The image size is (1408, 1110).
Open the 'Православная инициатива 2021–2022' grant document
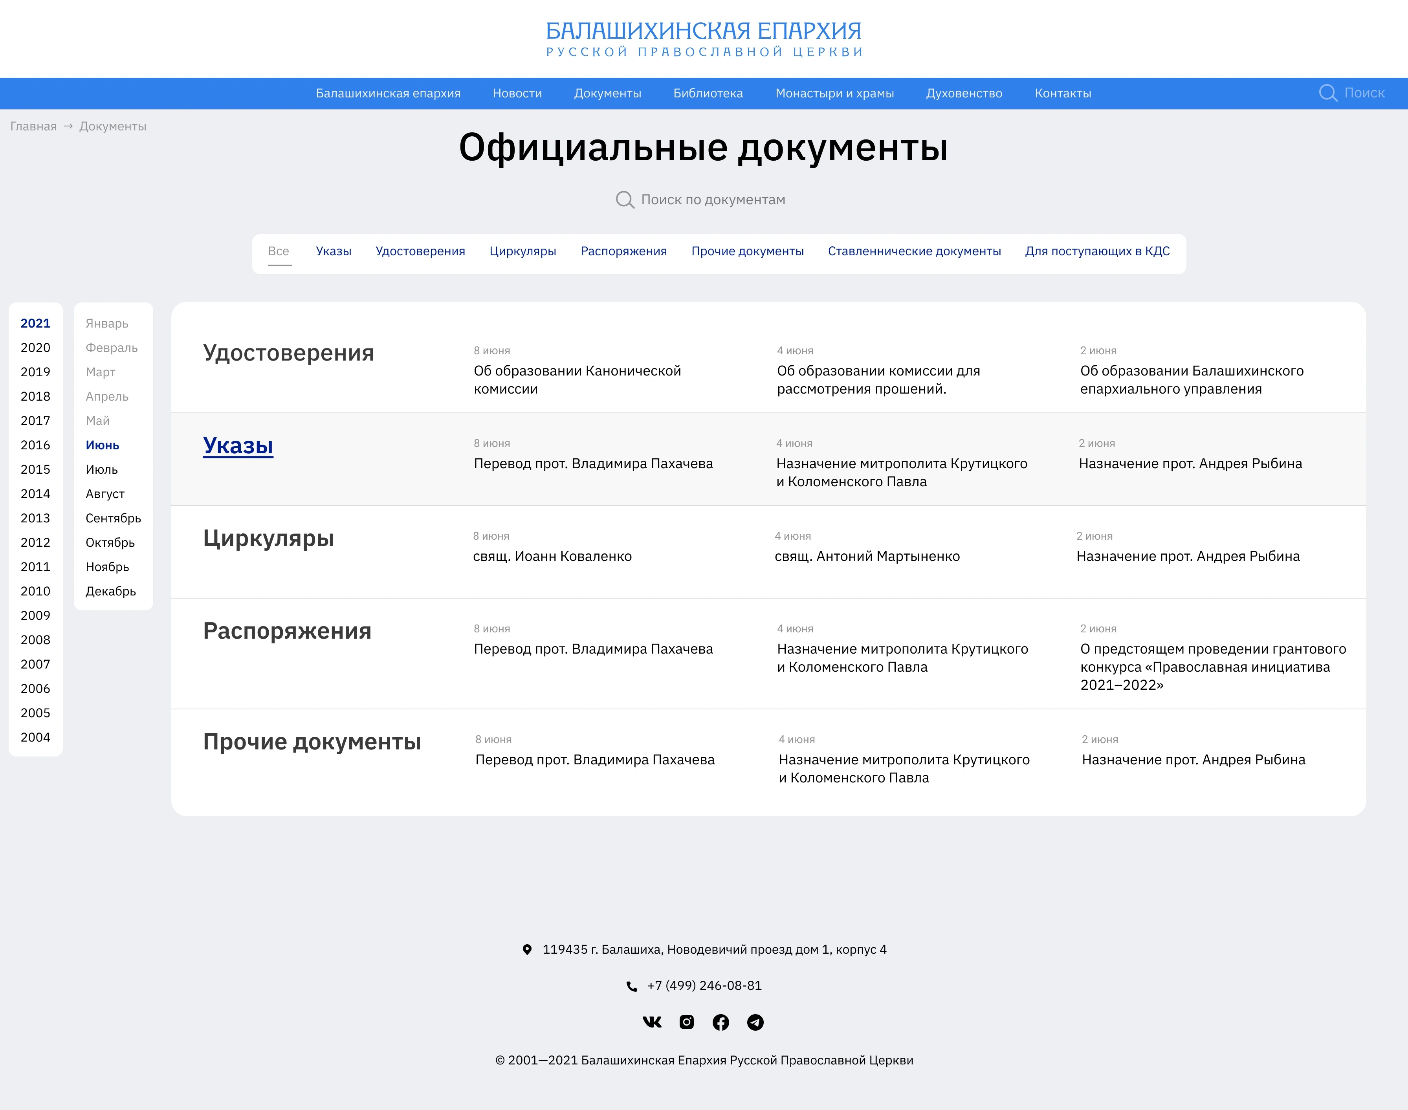tap(1213, 667)
